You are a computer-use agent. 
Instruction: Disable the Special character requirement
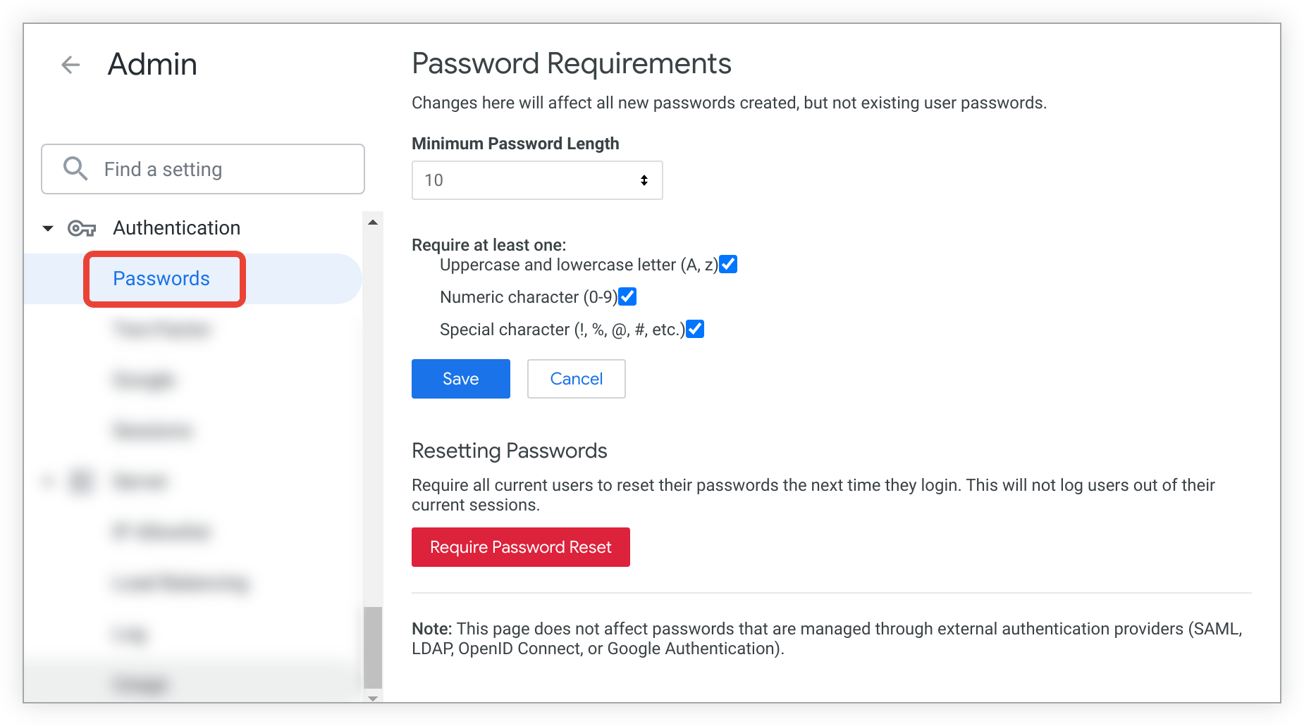695,330
